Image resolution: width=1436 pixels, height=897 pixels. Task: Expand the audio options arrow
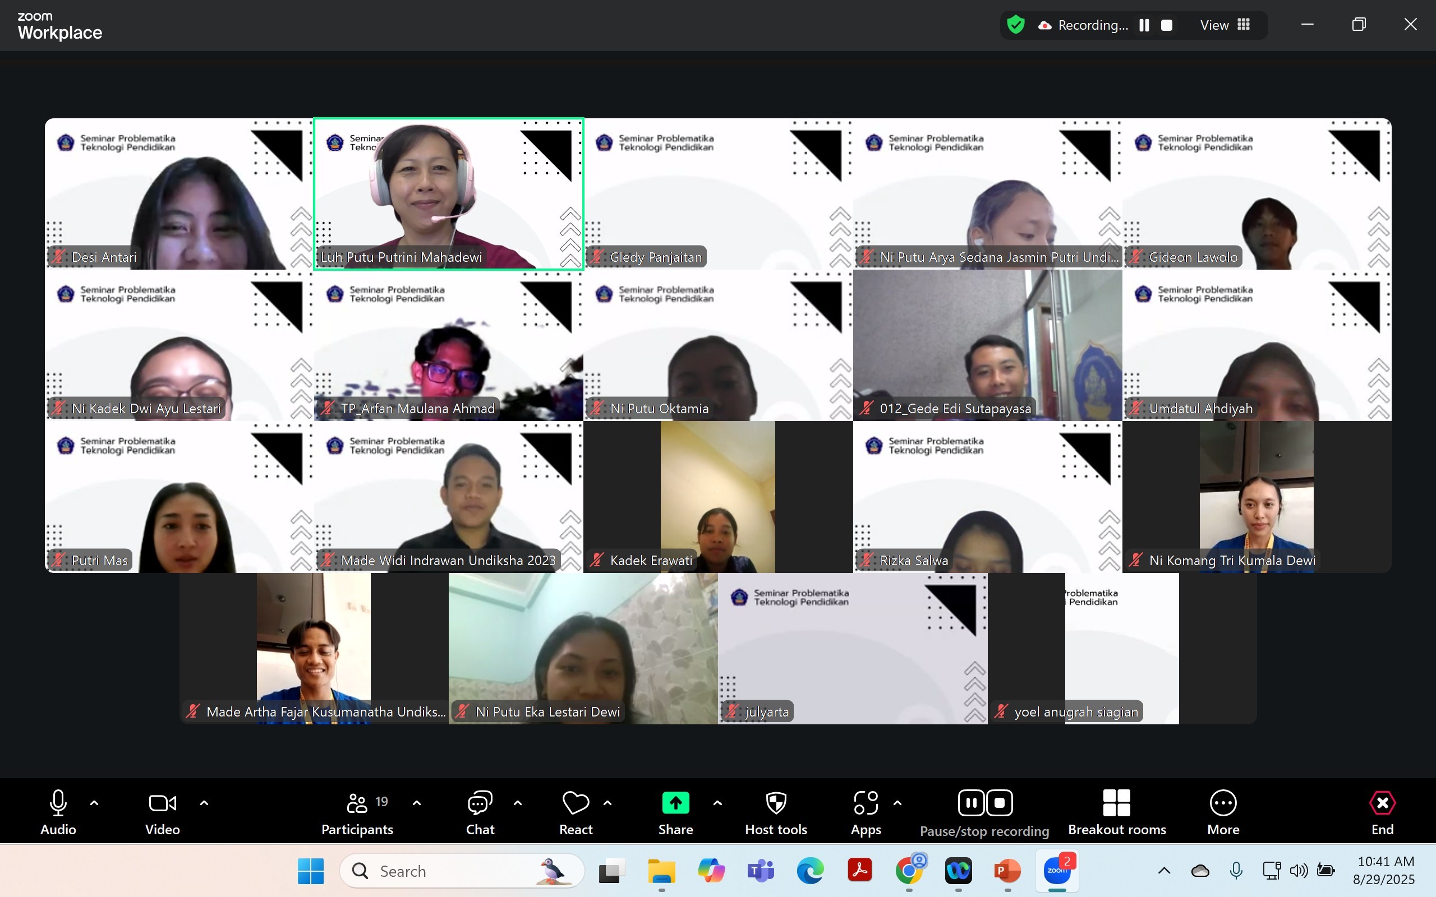click(x=94, y=803)
